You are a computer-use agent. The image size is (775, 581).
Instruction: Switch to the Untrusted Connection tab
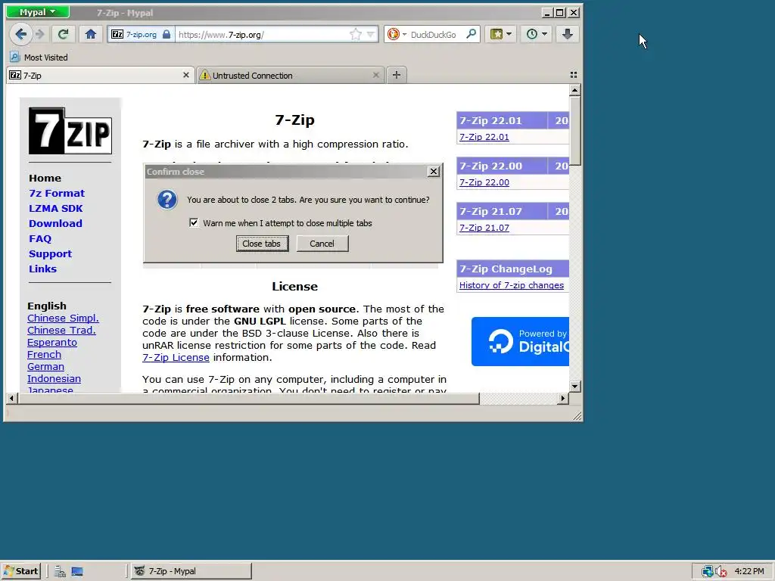pos(291,75)
